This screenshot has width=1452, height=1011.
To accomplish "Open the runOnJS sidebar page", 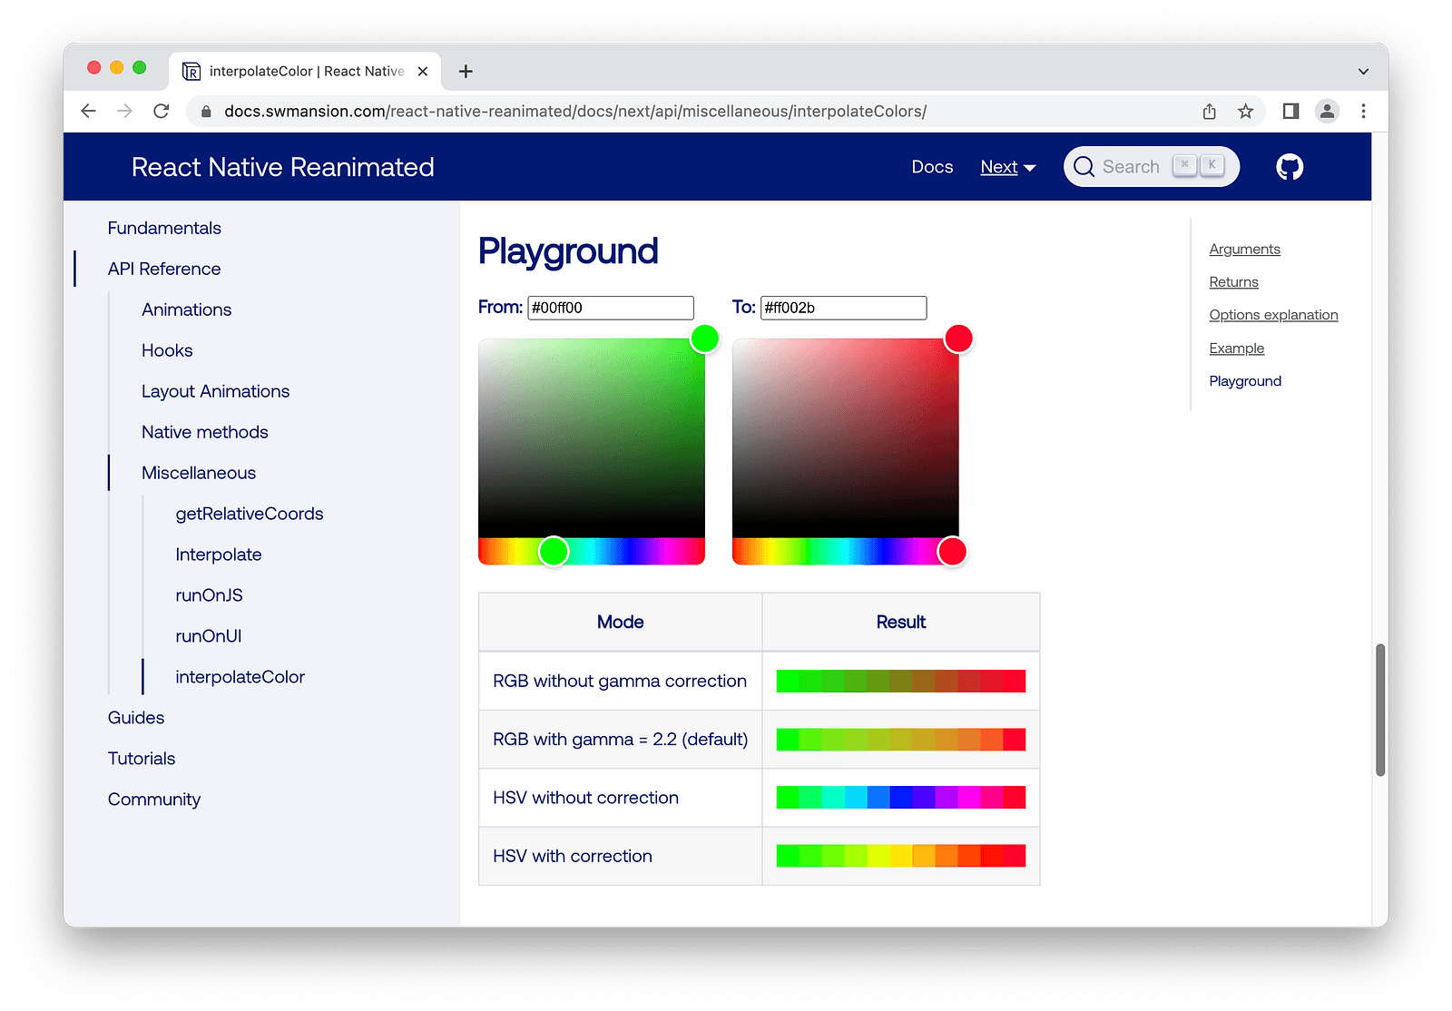I will coord(209,595).
